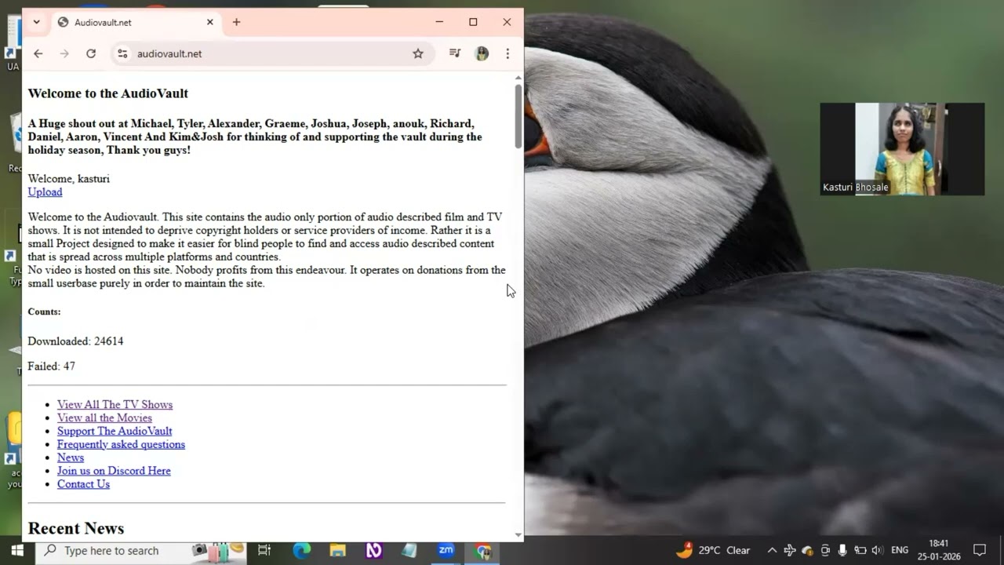Click Welcome to the AudioVault heading

[x=108, y=93]
